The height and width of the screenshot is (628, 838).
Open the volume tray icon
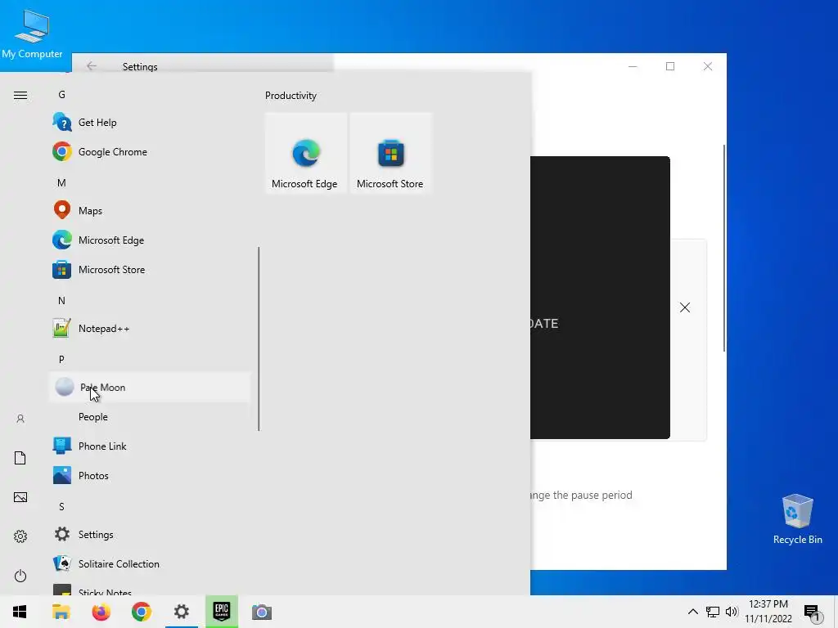coord(732,612)
